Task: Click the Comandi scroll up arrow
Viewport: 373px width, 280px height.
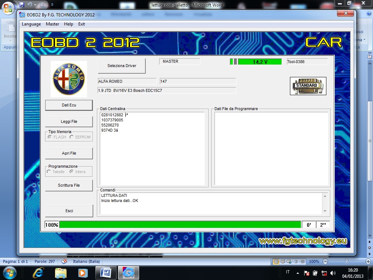Action: (x=325, y=196)
